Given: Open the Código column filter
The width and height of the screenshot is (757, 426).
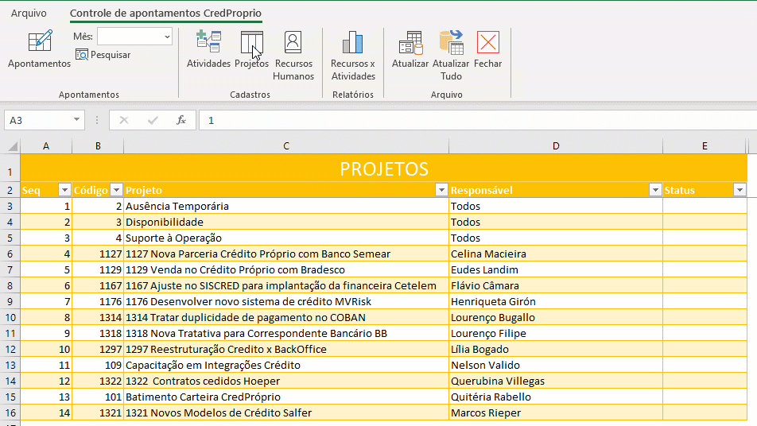Looking at the screenshot, I should (116, 190).
